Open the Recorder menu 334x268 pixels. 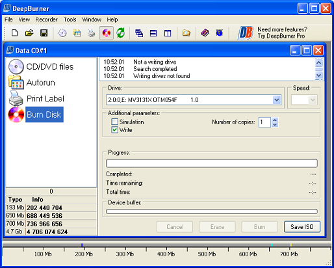46,20
